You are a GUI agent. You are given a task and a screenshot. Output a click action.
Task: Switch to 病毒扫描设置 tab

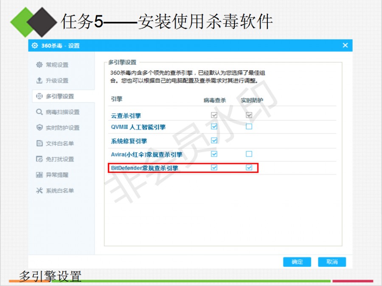point(62,112)
